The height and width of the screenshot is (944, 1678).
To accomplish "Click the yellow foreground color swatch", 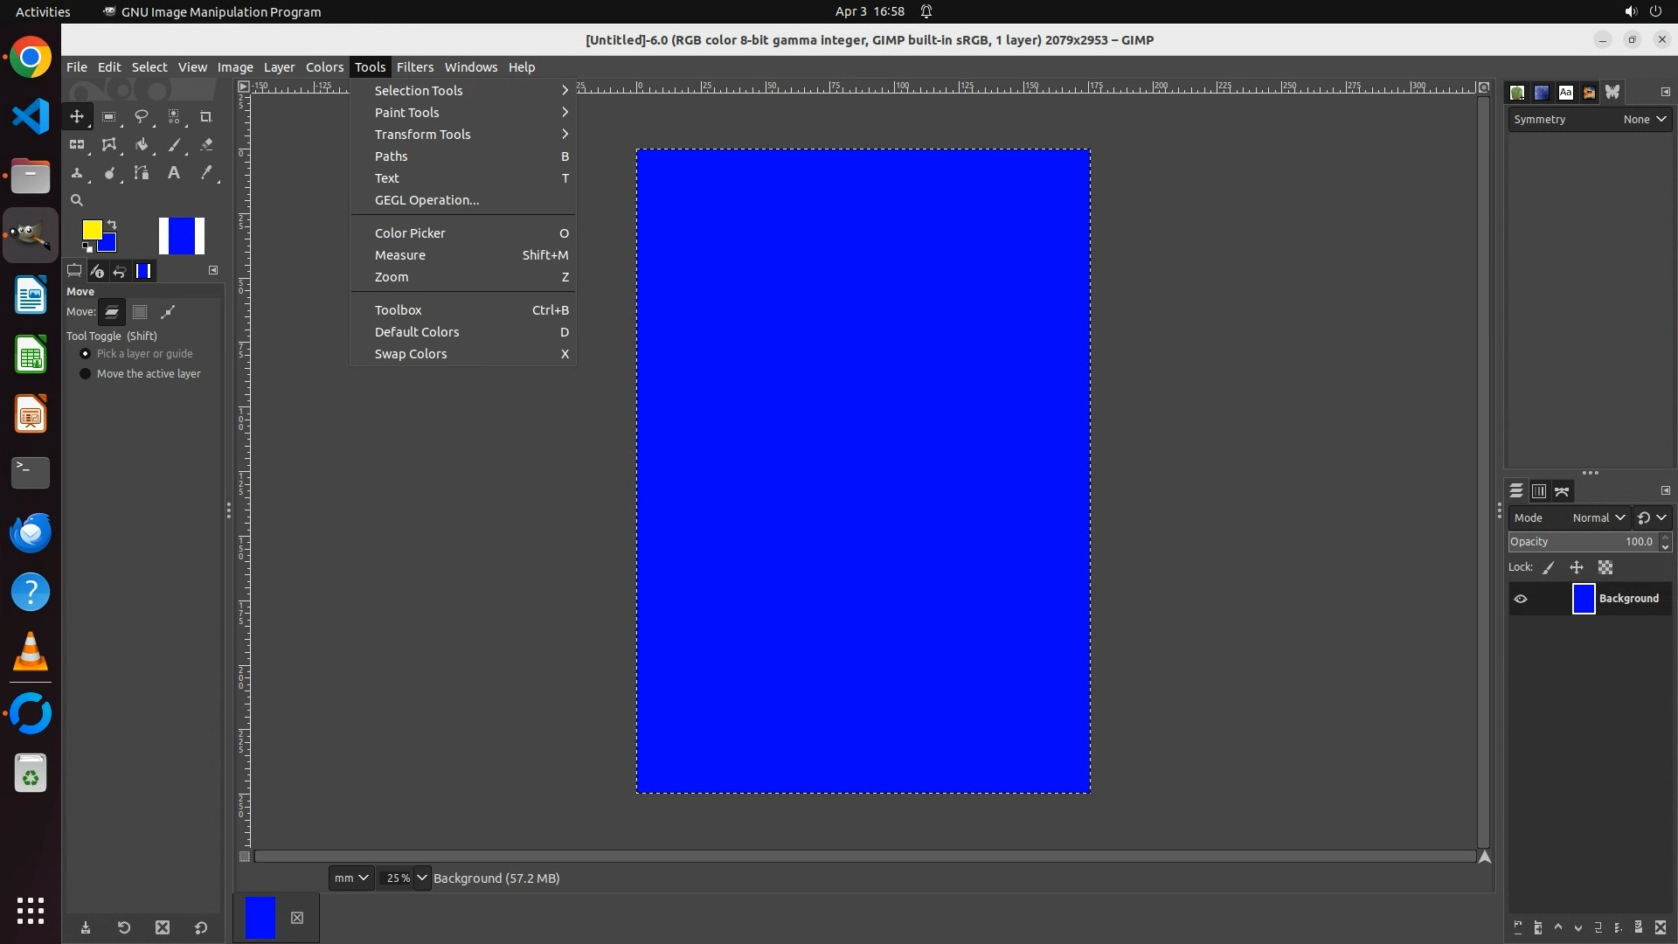I will (x=90, y=229).
